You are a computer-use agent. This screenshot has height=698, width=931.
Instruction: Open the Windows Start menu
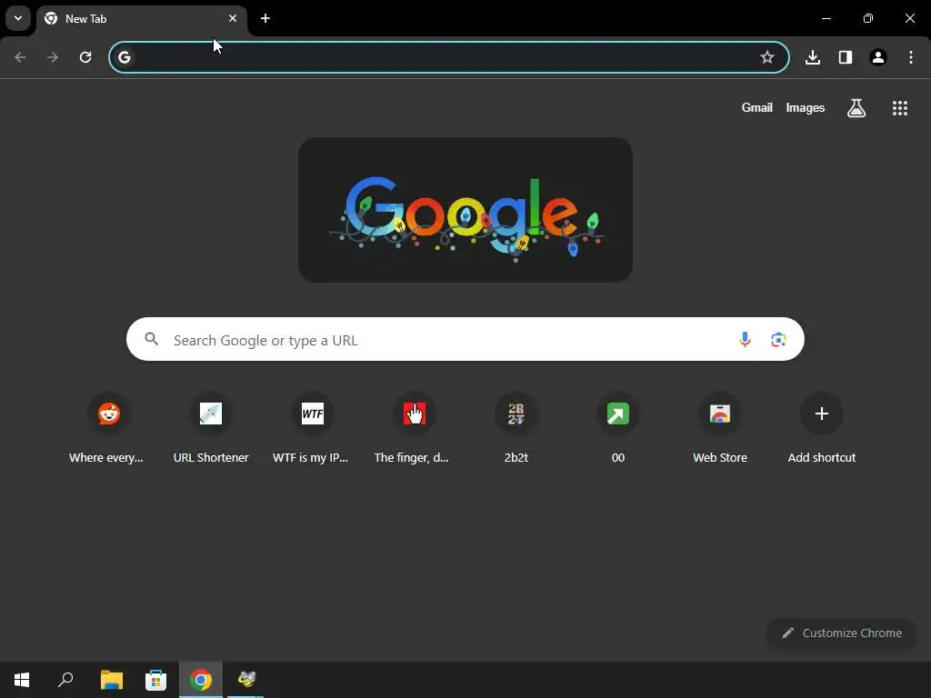(22, 680)
